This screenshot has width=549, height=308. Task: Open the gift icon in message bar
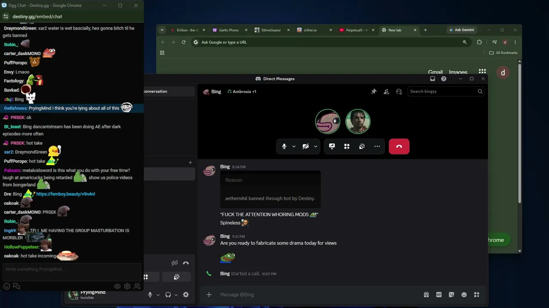coord(426,295)
